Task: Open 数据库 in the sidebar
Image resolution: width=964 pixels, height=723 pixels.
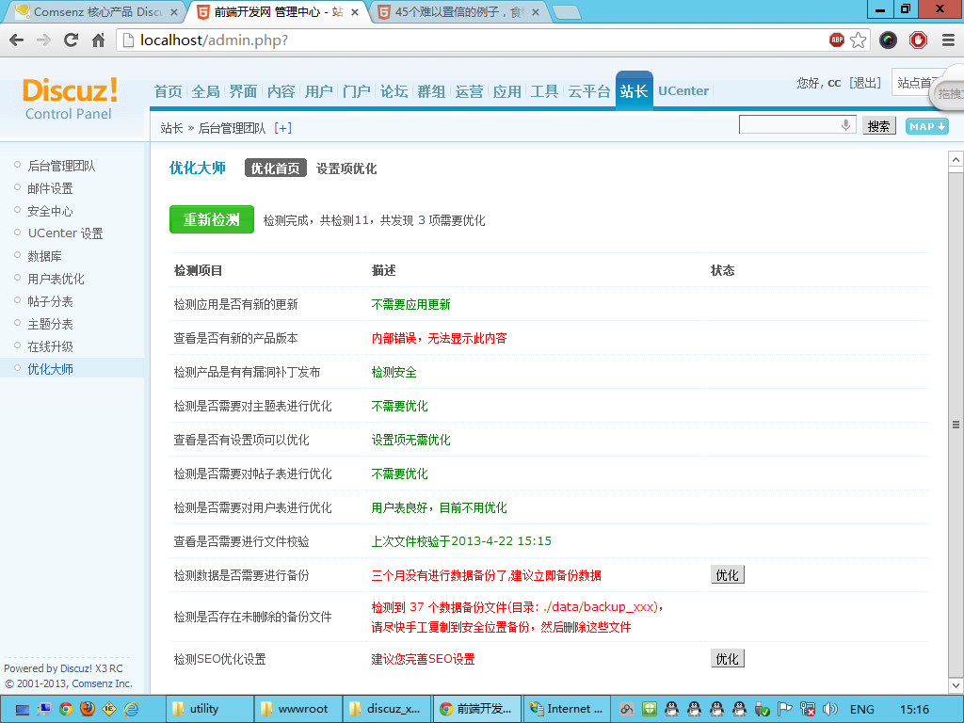Action: [44, 256]
